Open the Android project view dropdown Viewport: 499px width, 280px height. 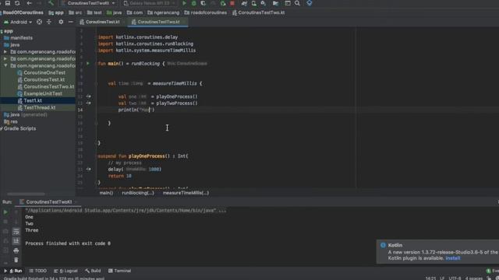pyautogui.click(x=18, y=22)
